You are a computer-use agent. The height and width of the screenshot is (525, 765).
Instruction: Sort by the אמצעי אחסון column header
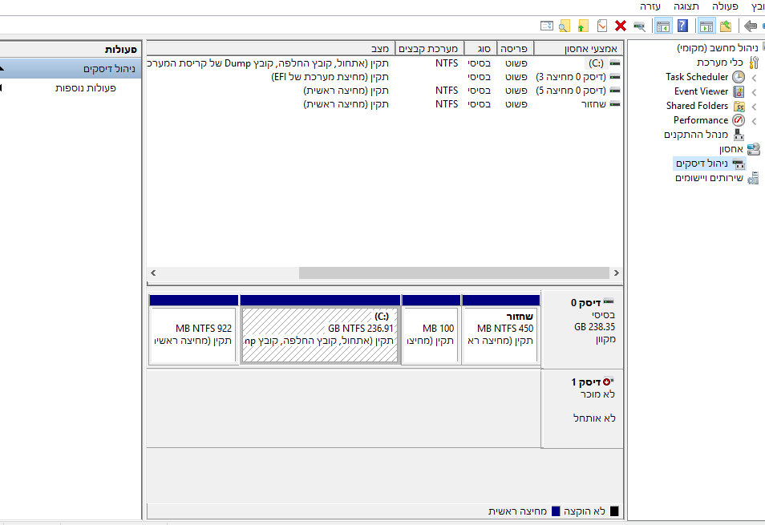(x=578, y=48)
